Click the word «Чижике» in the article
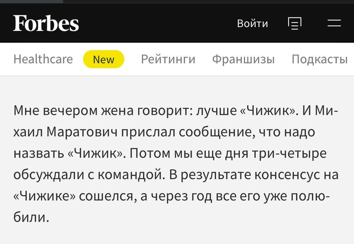354x244 pixels. 44,196
